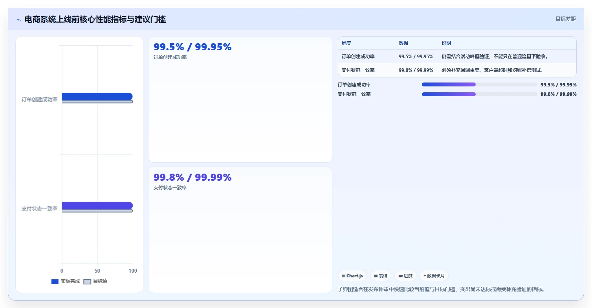
Task: Click the 99.5% / 99.95% card headline
Action: 192,47
